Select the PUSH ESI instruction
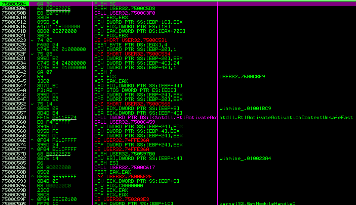 [x=106, y=163]
